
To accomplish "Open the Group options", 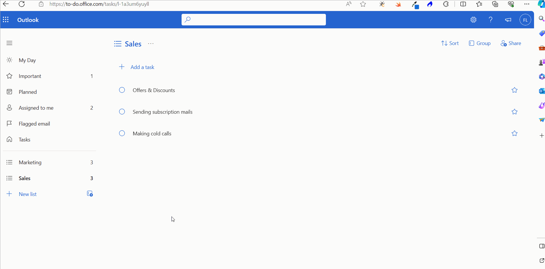I will 480,43.
